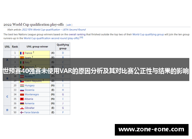Click the Hungary flag icon
This screenshot has height=139, width=192.
[22, 86]
